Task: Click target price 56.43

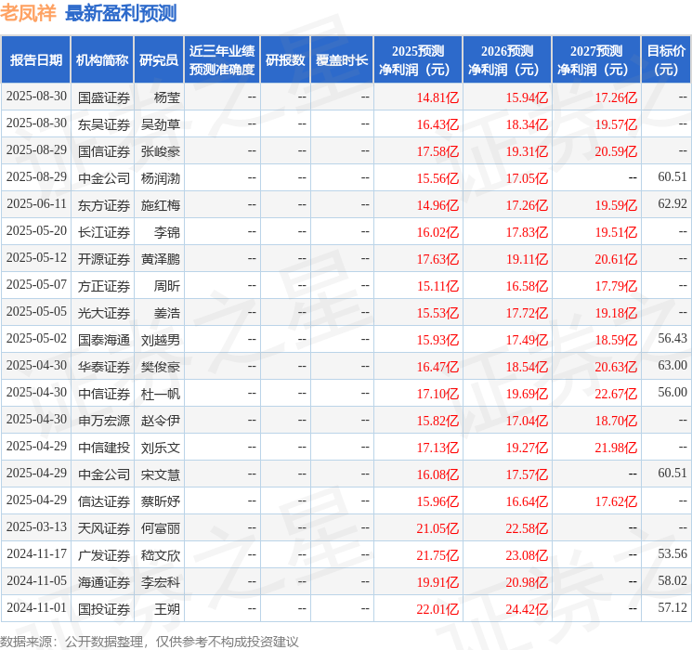Action: (672, 338)
